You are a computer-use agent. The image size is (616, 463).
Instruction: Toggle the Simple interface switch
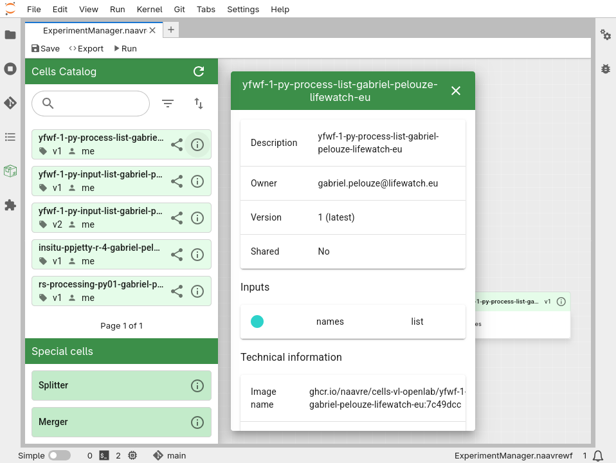59,455
